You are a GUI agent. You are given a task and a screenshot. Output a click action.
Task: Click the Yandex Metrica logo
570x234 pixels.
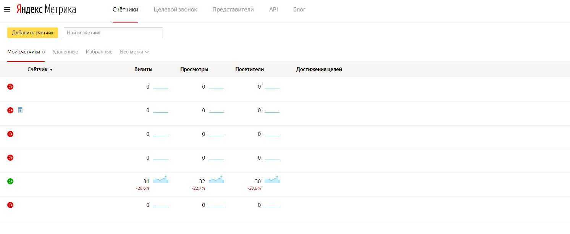(x=46, y=10)
